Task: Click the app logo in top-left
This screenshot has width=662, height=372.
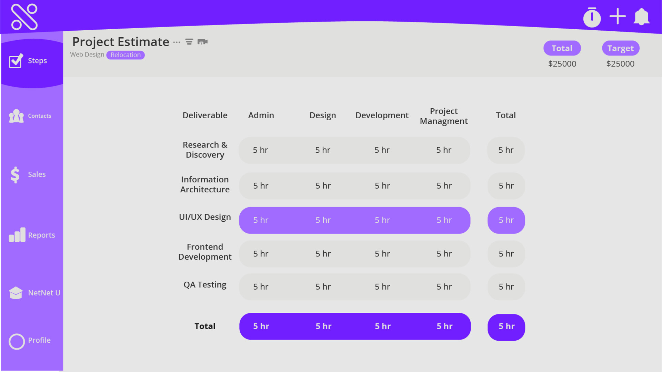Action: [24, 17]
